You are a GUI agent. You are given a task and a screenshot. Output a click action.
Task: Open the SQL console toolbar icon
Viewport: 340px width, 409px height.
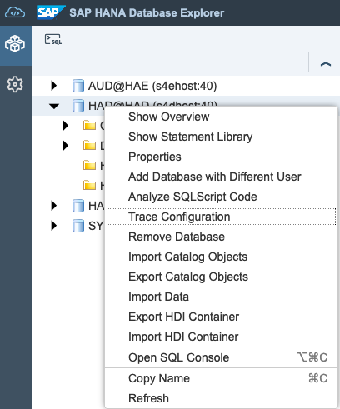[x=53, y=40]
